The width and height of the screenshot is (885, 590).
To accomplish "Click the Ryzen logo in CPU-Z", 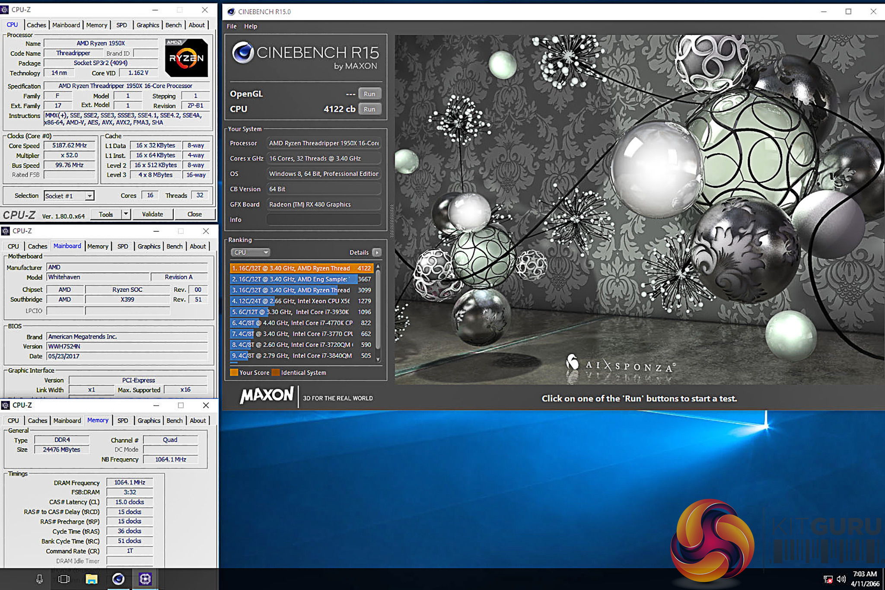I will click(186, 58).
